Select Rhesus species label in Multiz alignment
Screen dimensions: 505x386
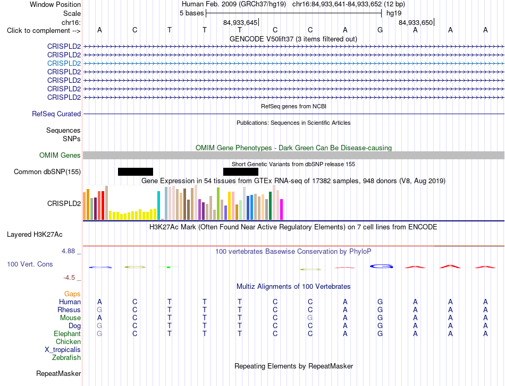(x=69, y=310)
